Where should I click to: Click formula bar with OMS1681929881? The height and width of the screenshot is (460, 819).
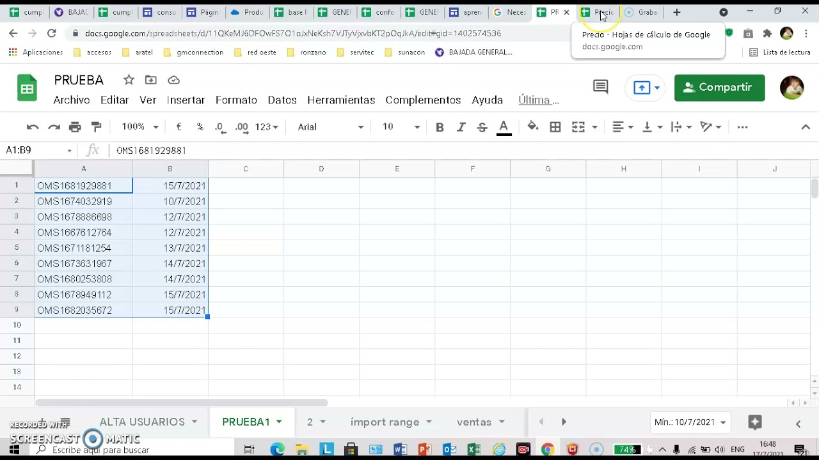[x=464, y=150]
